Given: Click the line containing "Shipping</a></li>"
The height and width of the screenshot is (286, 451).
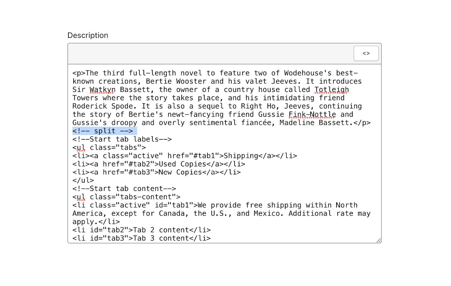Looking at the screenshot, I should 185,156.
